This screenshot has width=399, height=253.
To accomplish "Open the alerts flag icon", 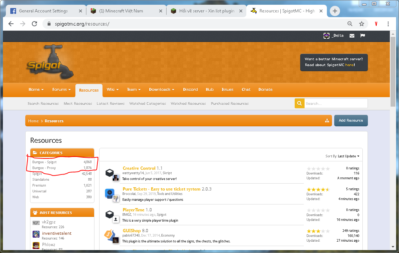I will 363,35.
